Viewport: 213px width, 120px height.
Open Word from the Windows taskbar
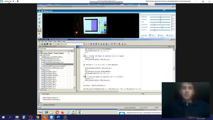click(59, 117)
